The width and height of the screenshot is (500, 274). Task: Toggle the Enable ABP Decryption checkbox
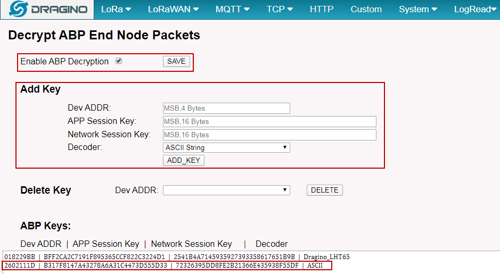click(x=119, y=61)
